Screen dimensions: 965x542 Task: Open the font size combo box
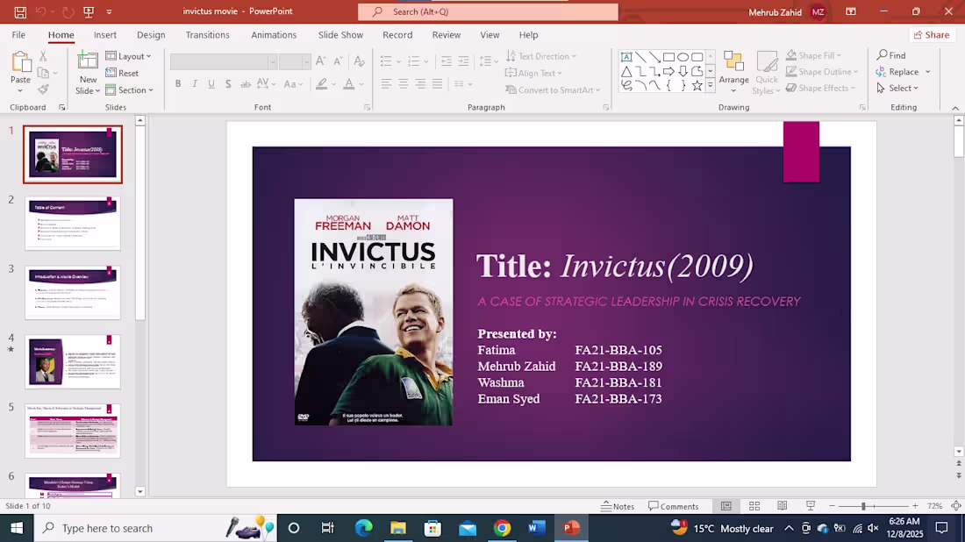click(294, 61)
